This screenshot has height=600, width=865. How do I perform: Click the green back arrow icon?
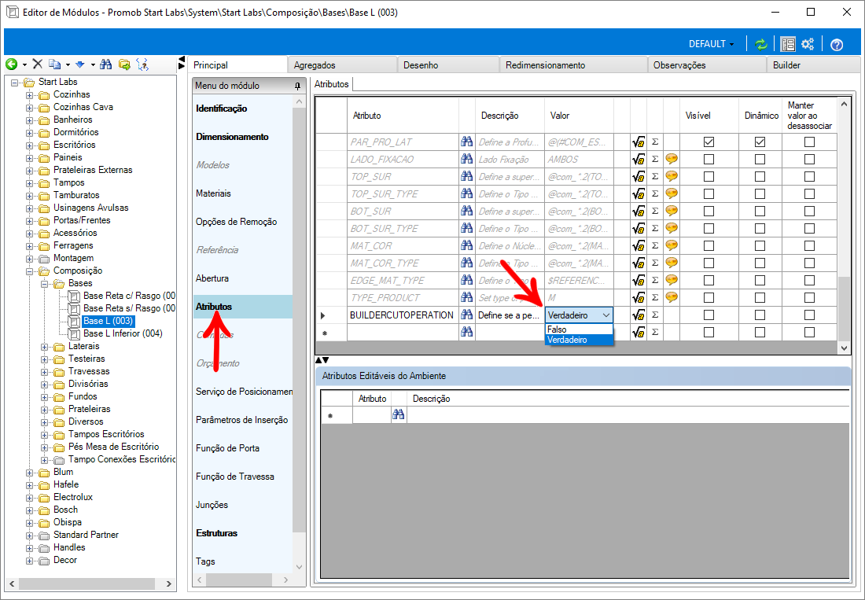(11, 64)
